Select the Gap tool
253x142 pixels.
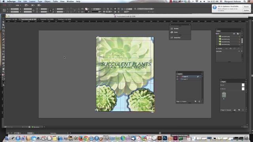(4, 28)
